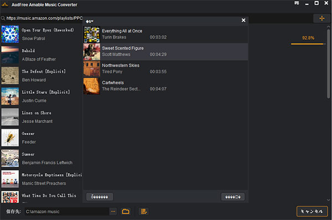The image size is (332, 220).
Task: Open the menu icon in title bar
Action: point(297,3)
